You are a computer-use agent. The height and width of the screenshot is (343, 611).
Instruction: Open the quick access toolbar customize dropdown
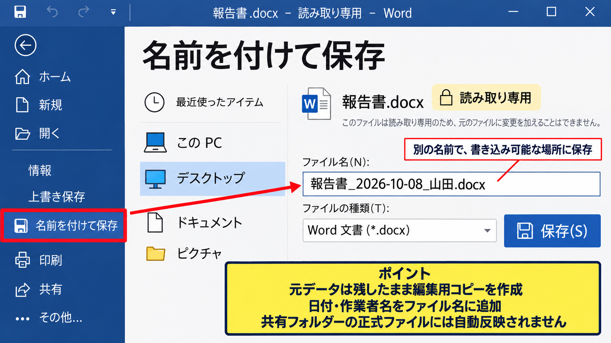coord(113,12)
